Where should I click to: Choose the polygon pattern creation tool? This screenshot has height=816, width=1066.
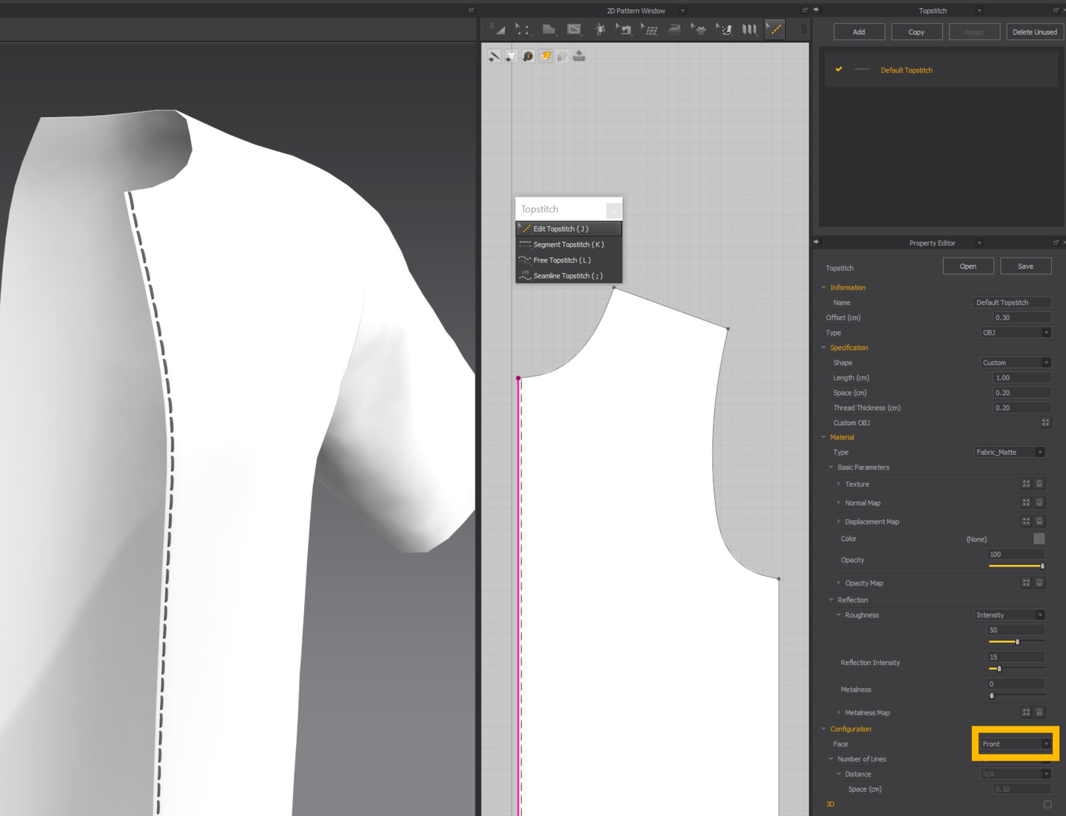(548, 30)
